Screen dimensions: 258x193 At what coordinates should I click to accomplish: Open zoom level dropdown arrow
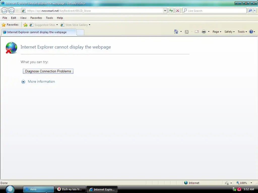[x=251, y=183]
